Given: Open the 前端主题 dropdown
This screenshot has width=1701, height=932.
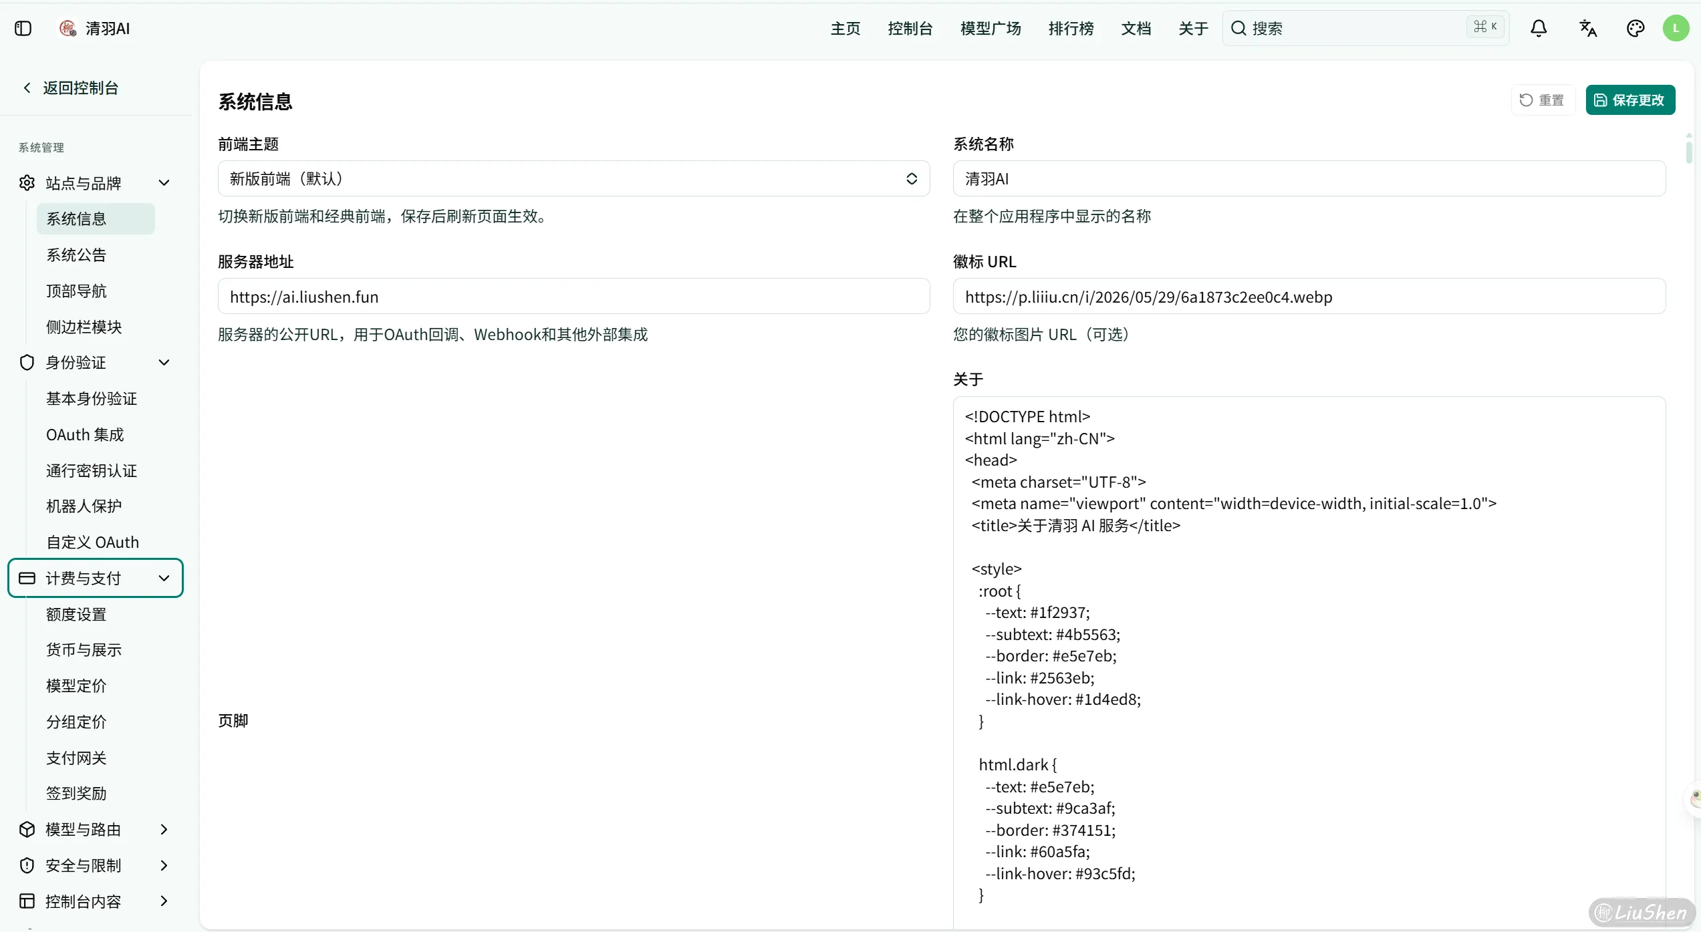Looking at the screenshot, I should pyautogui.click(x=573, y=178).
